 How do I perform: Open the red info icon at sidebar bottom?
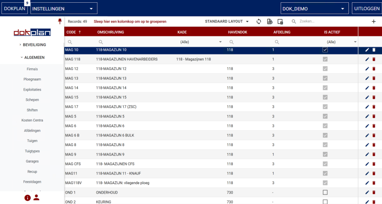click(x=27, y=198)
